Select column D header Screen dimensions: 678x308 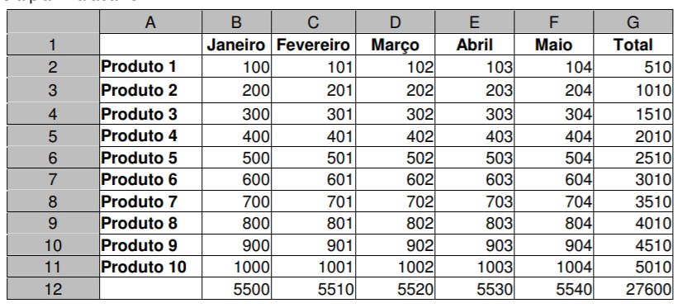tap(396, 21)
